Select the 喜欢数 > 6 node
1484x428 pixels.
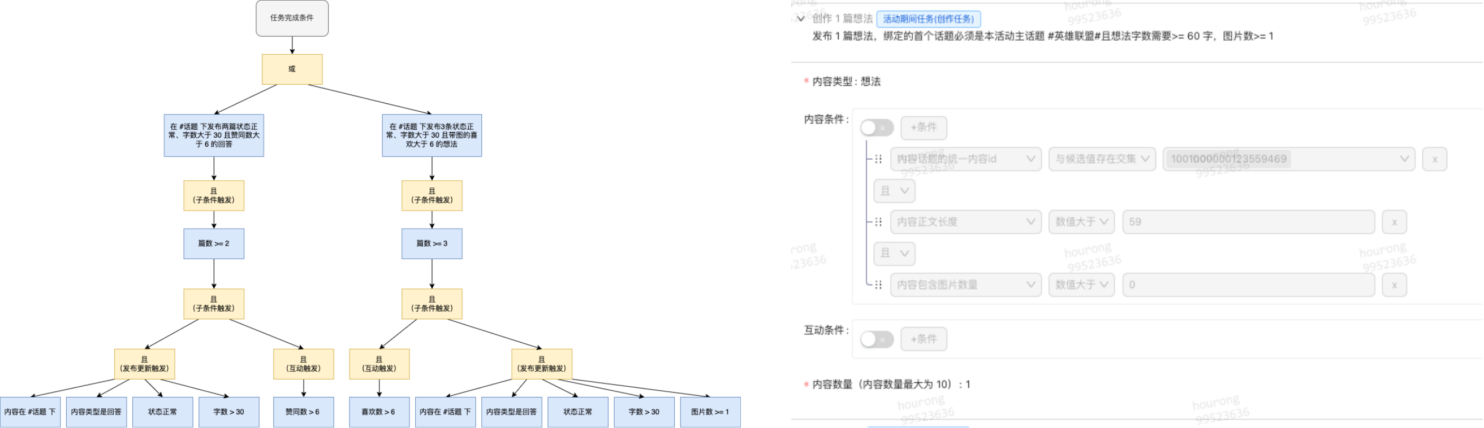pos(379,412)
